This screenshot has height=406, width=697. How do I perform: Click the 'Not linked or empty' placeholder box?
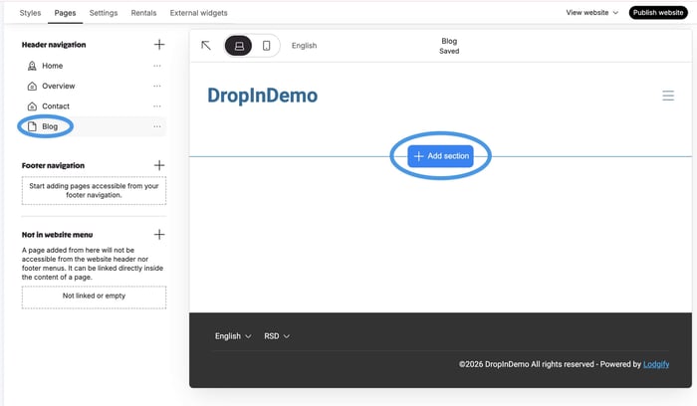[x=94, y=297]
